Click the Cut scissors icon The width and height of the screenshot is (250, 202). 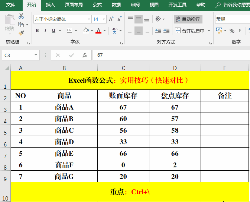coord(21,16)
